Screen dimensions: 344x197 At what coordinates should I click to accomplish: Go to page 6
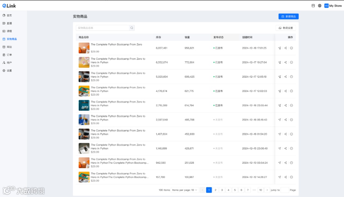pyautogui.click(x=241, y=190)
